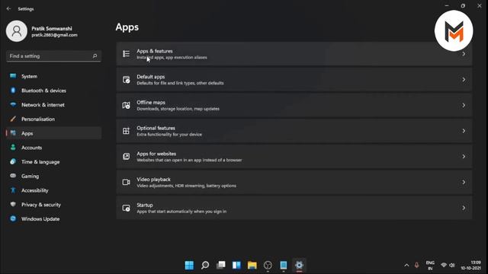This screenshot has height=274, width=488.
Task: Click the ENG IN language indicator
Action: (430, 266)
